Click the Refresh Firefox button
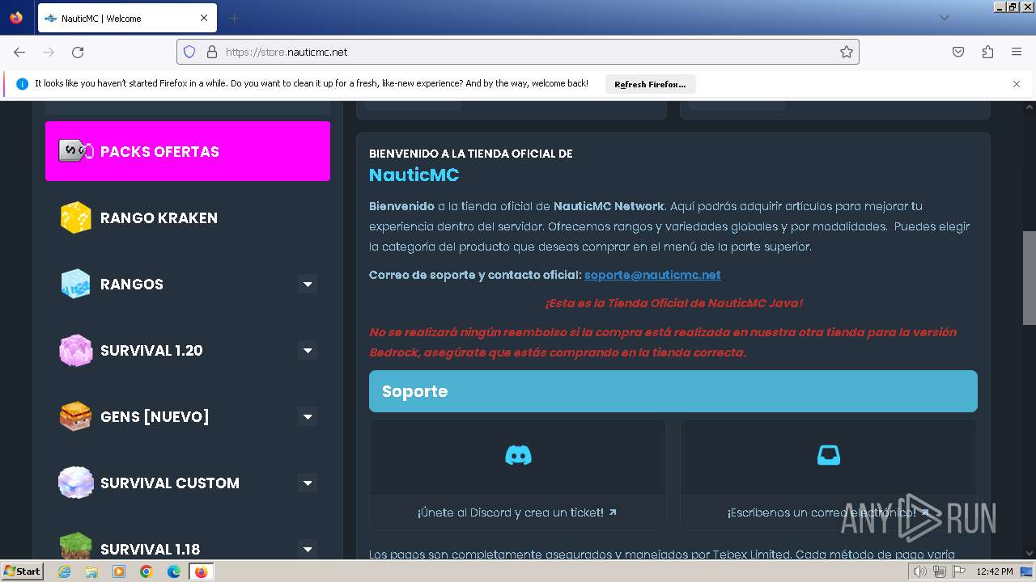The width and height of the screenshot is (1036, 582). [x=650, y=84]
